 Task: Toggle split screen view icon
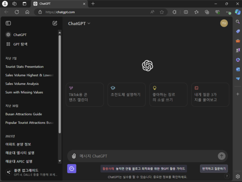point(186,12)
